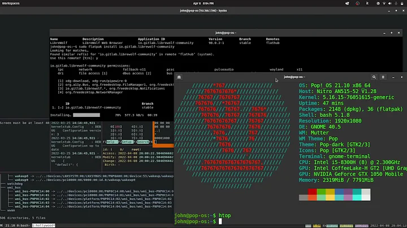407x228 pixels.
Task: Minimize the front neofetch terminal window
Action: click(393, 77)
